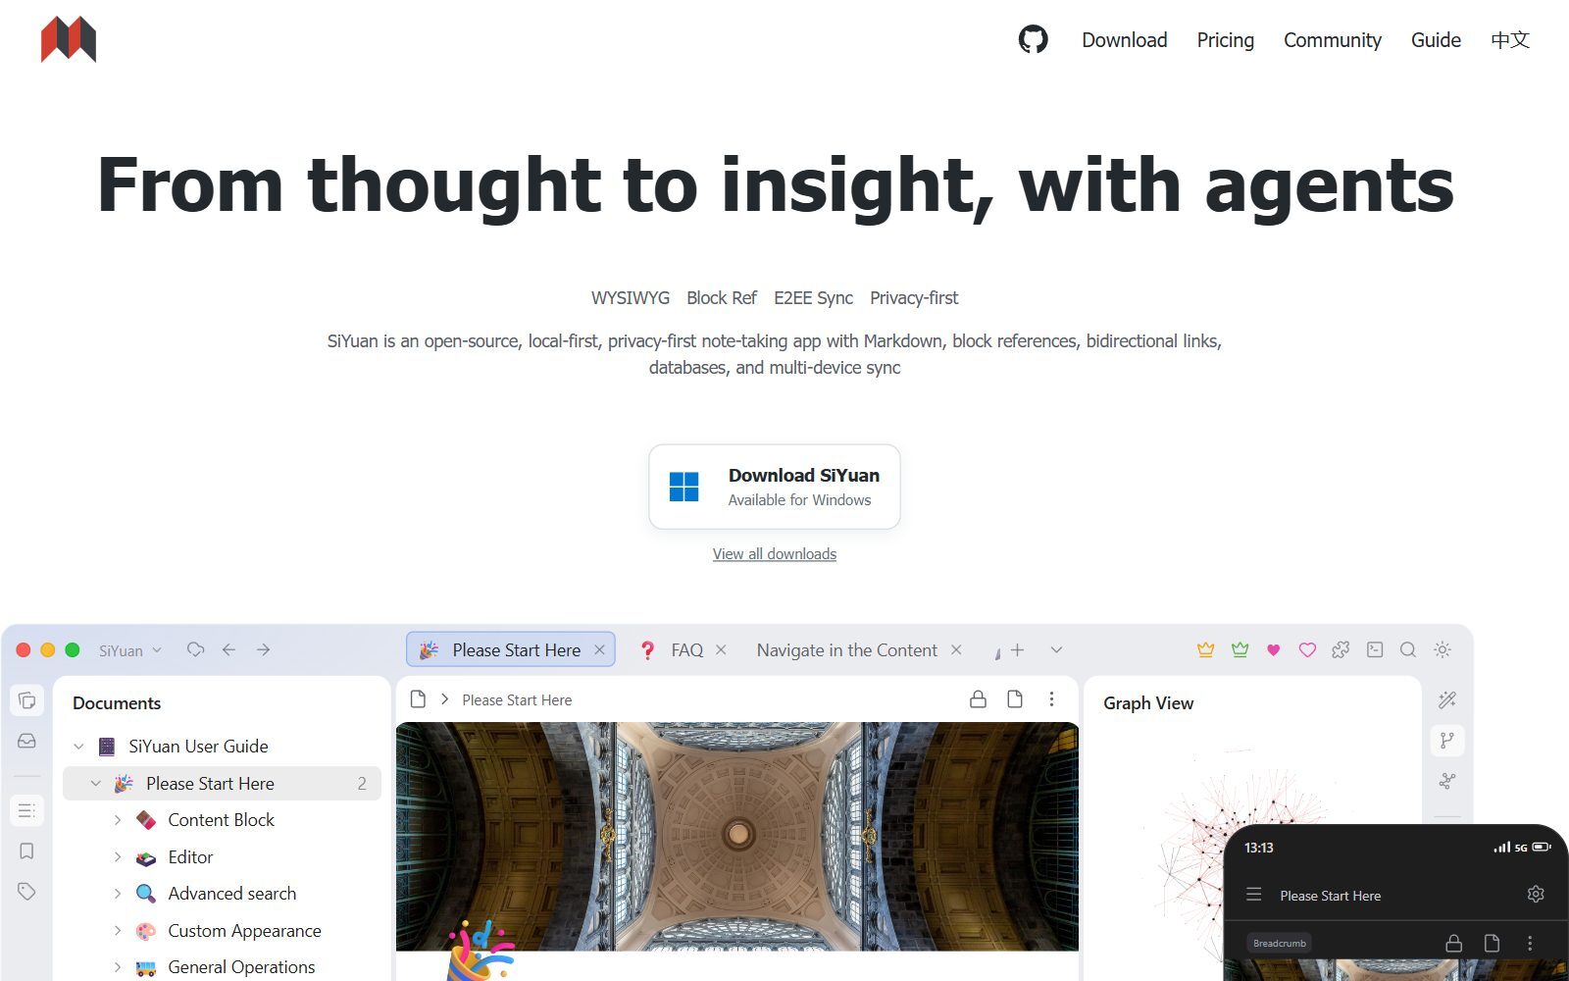Click the back arrow in SiYuan toolbar
The width and height of the screenshot is (1569, 981).
coord(228,649)
